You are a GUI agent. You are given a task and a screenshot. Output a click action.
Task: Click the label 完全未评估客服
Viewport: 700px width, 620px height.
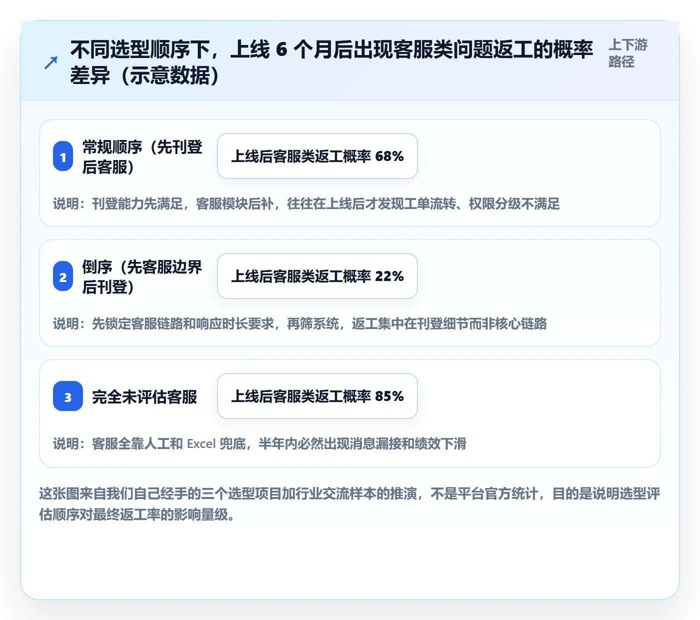pyautogui.click(x=144, y=396)
